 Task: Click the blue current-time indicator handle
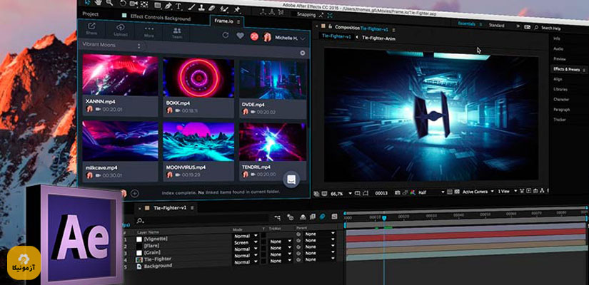(384, 217)
